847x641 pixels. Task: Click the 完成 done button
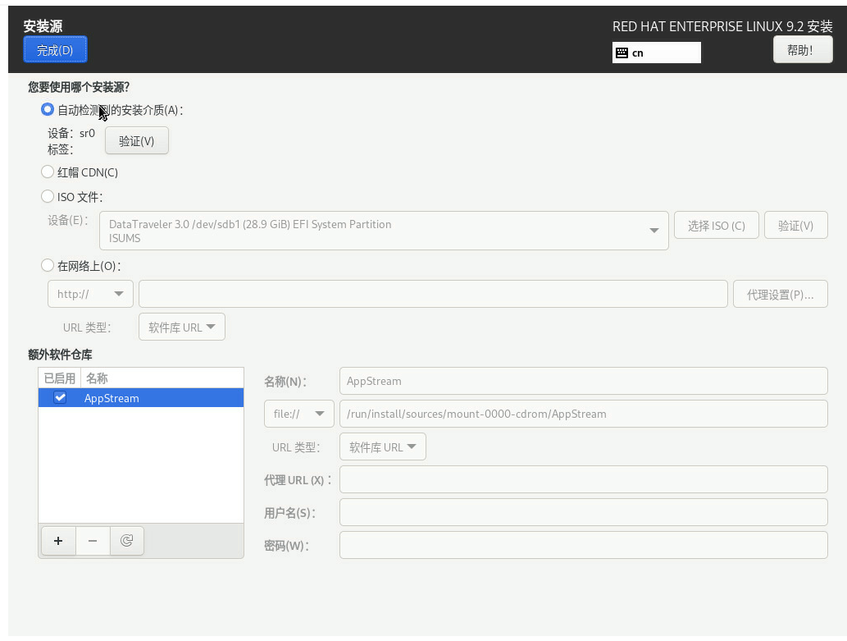[55, 50]
